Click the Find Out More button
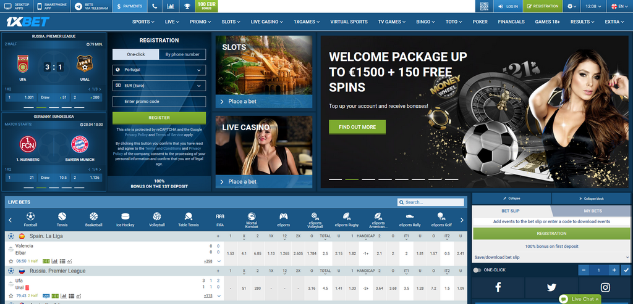 tap(357, 127)
